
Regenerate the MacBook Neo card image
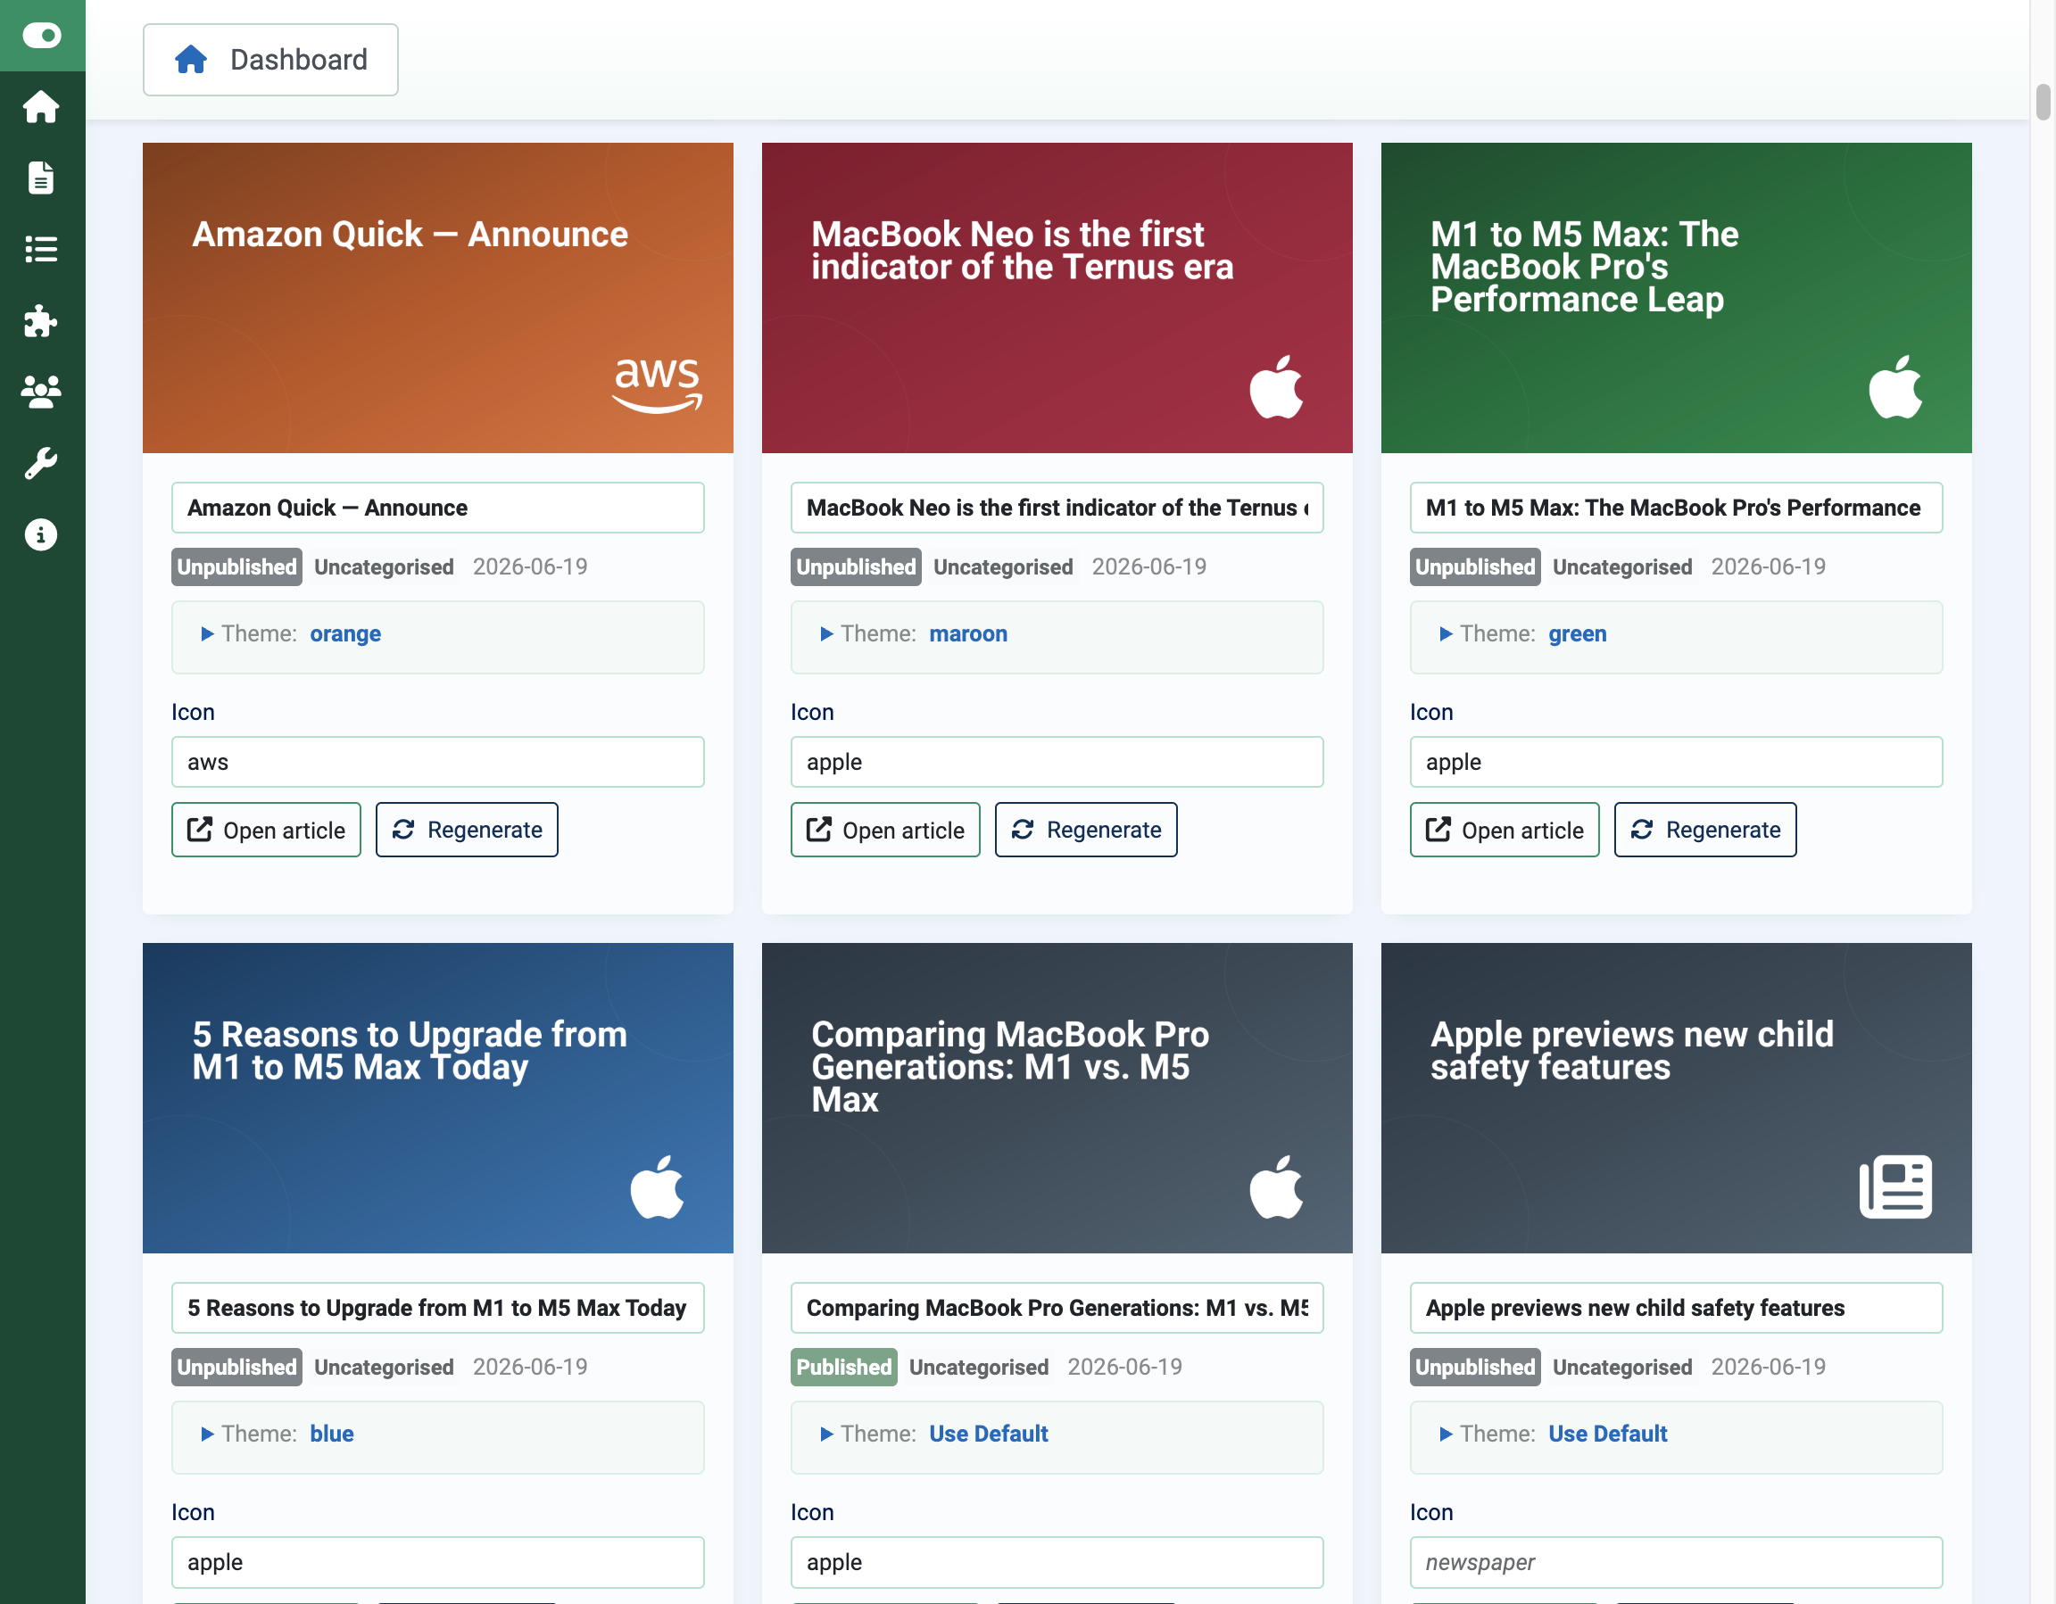pos(1086,830)
